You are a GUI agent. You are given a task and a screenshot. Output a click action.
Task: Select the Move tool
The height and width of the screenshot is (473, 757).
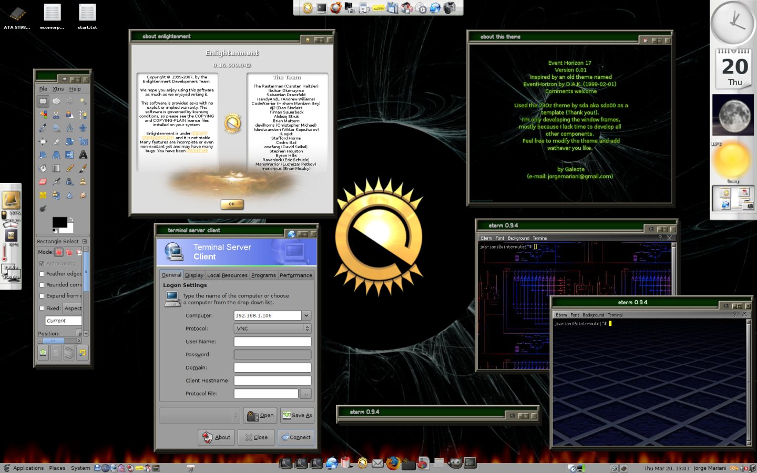click(83, 128)
